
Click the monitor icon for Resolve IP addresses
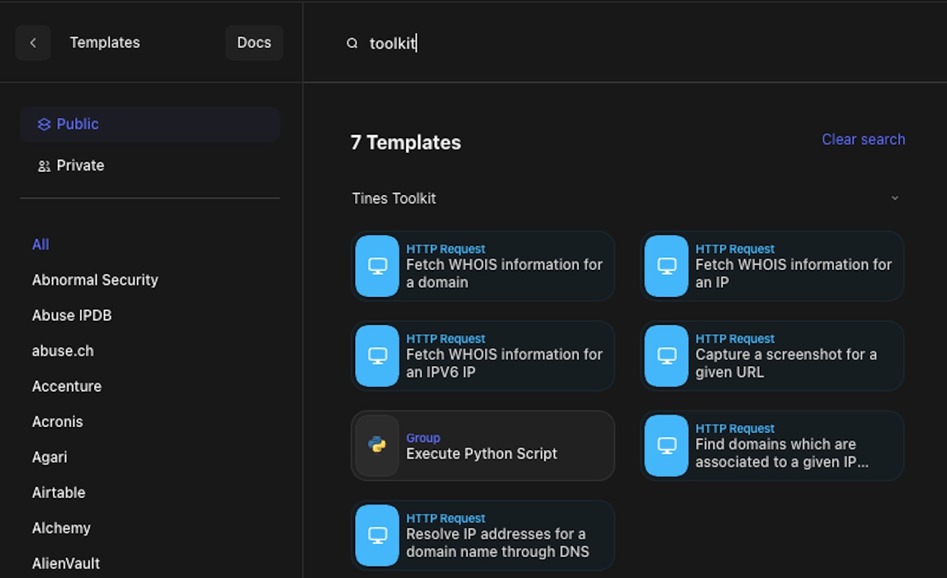pyautogui.click(x=377, y=535)
